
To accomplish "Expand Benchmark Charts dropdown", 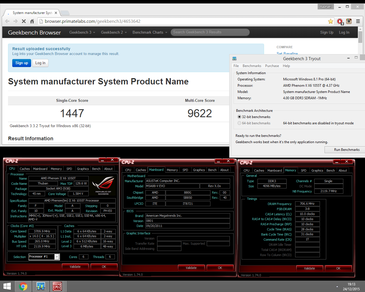I will tap(150, 33).
